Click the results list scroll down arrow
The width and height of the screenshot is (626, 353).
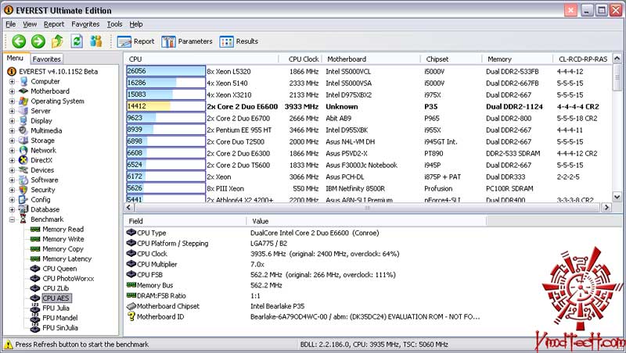[617, 197]
